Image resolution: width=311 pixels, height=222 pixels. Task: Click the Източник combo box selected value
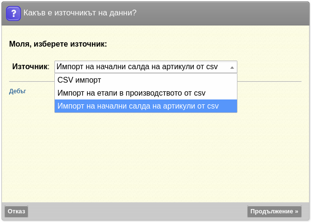tap(146, 67)
